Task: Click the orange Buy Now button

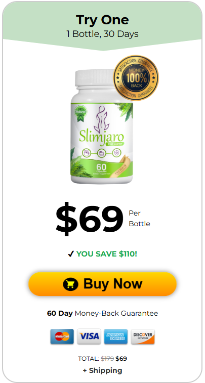Action: click(102, 284)
